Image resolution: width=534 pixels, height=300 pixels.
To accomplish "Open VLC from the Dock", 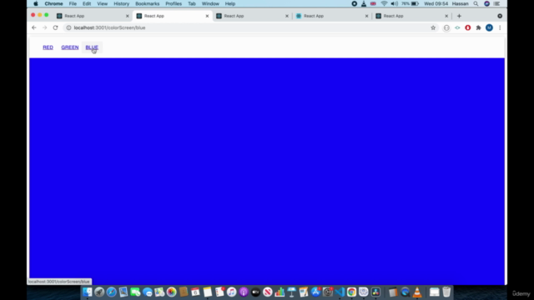I will (417, 292).
